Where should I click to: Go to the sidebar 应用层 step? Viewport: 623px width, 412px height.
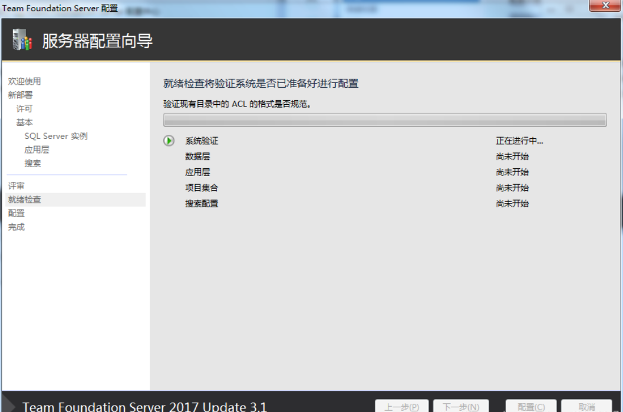pyautogui.click(x=37, y=149)
